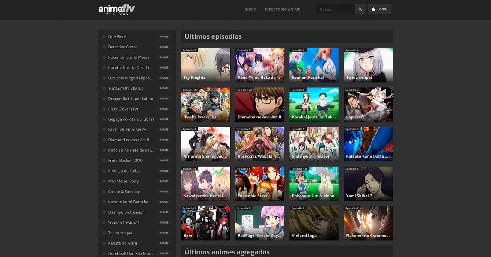Open the INICIO menu item

pyautogui.click(x=250, y=9)
